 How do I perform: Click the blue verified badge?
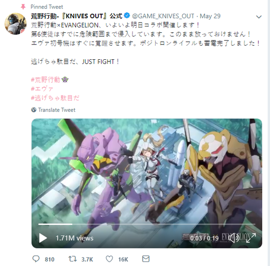point(127,16)
